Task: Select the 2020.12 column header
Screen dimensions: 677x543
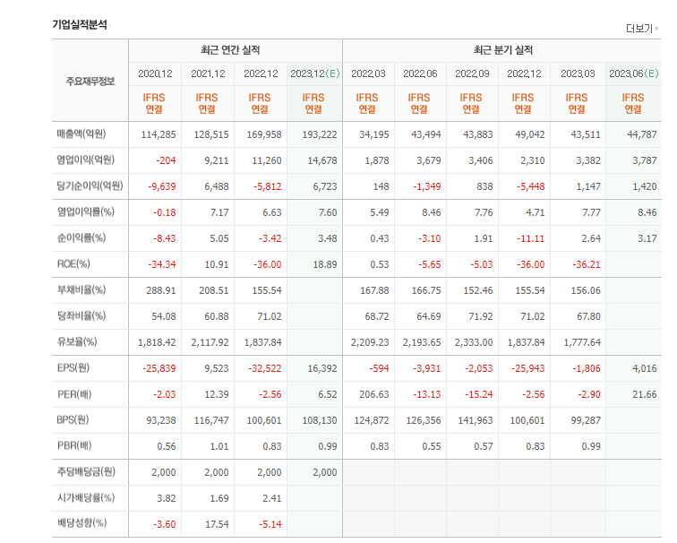Action: tap(155, 73)
